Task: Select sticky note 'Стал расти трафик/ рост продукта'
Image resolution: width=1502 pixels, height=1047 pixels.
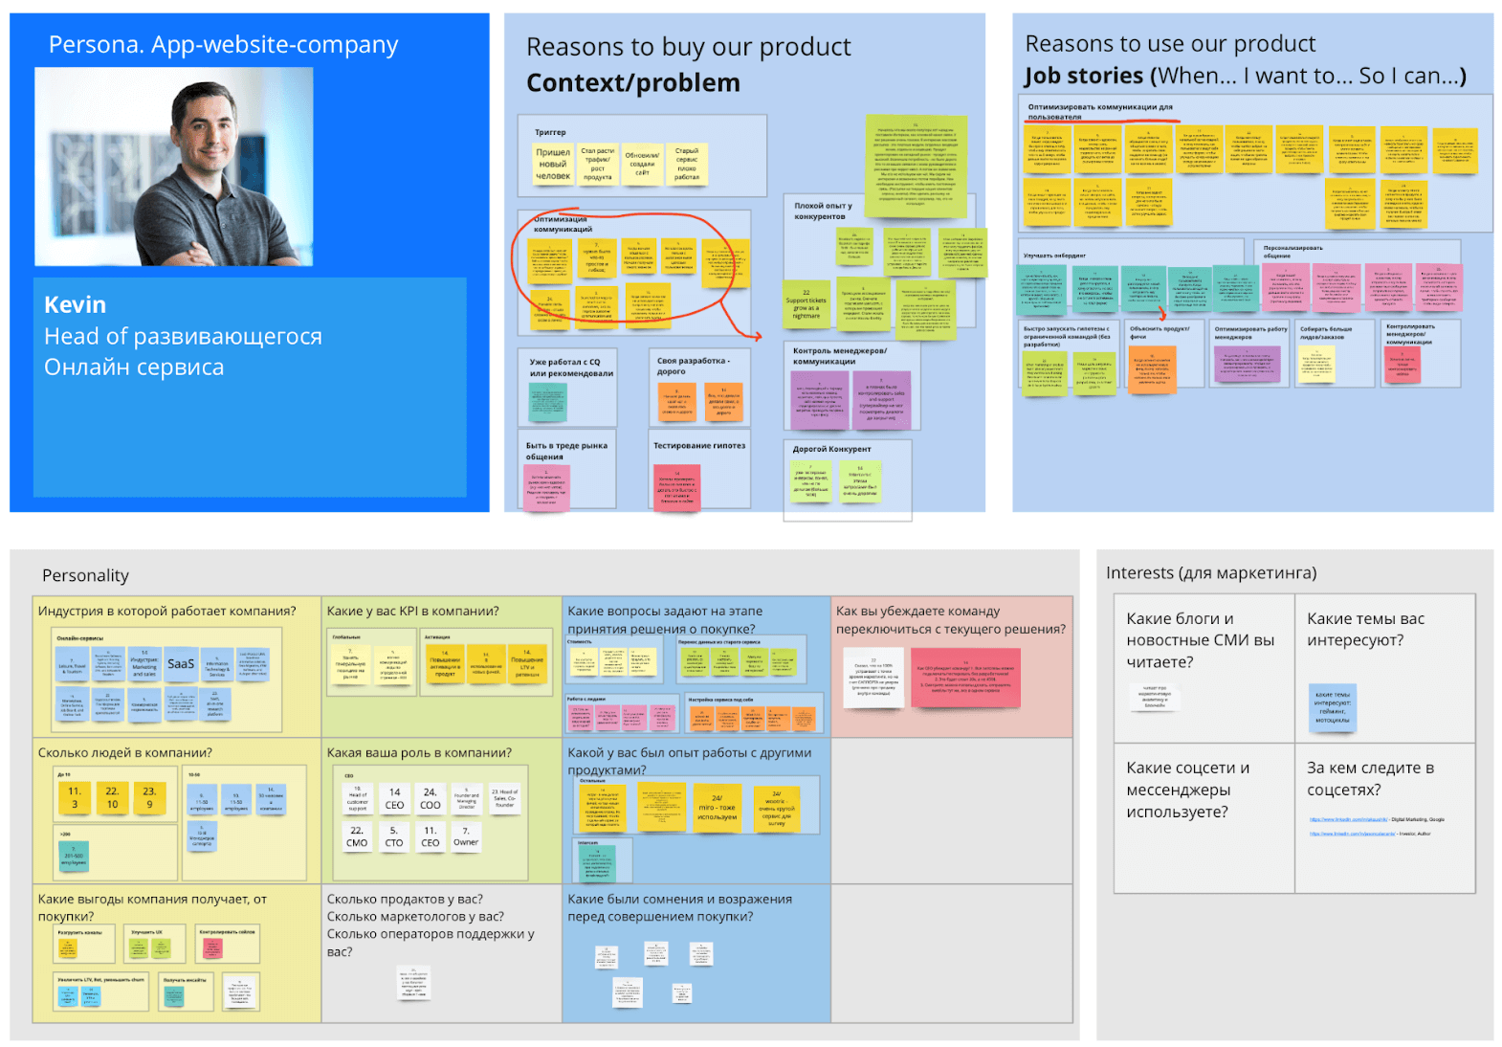Action: click(x=597, y=164)
